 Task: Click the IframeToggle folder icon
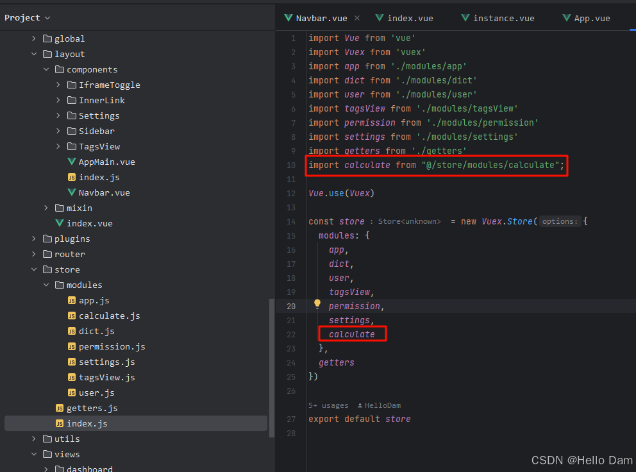click(72, 85)
